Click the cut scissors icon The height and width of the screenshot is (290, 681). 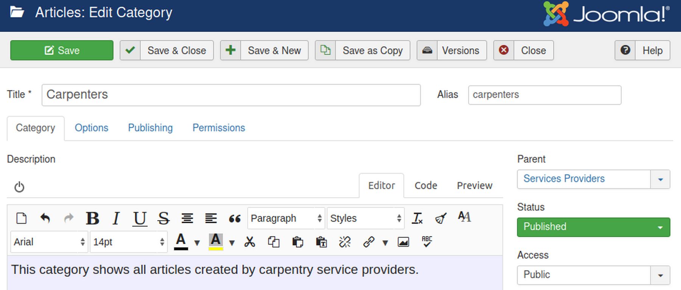(x=250, y=242)
